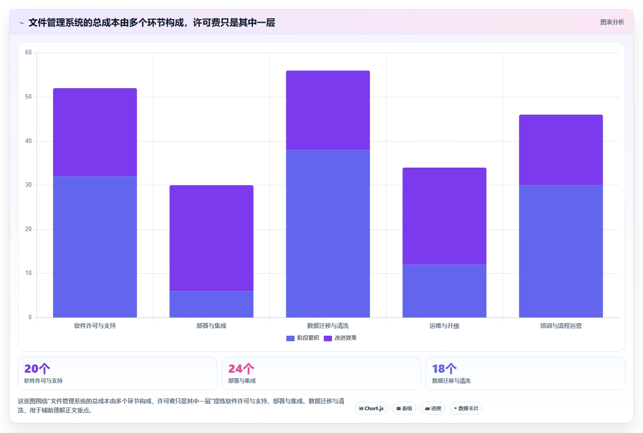Click the 改进效果 legend label text
This screenshot has width=643, height=433.
pos(346,338)
